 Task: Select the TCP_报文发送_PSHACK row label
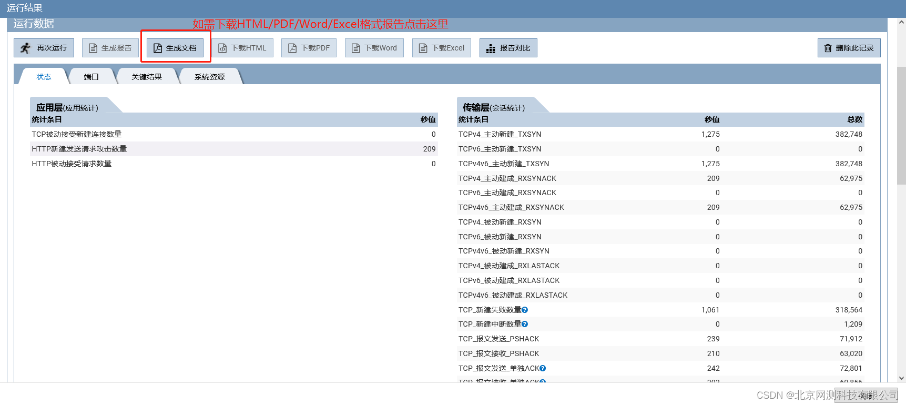tap(498, 339)
